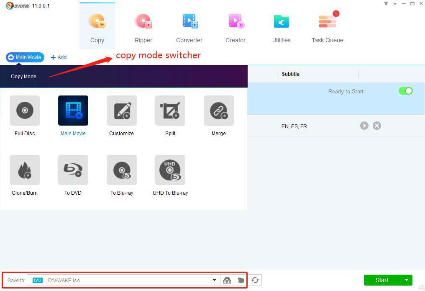Click the refresh icon near Save to

pyautogui.click(x=255, y=280)
